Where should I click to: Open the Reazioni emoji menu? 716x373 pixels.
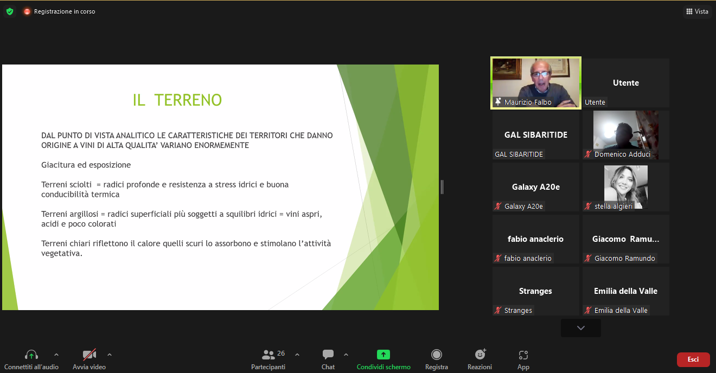pyautogui.click(x=480, y=359)
